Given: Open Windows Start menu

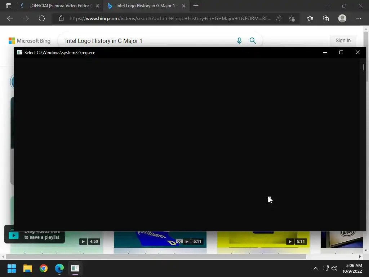Looking at the screenshot, I should point(12,268).
